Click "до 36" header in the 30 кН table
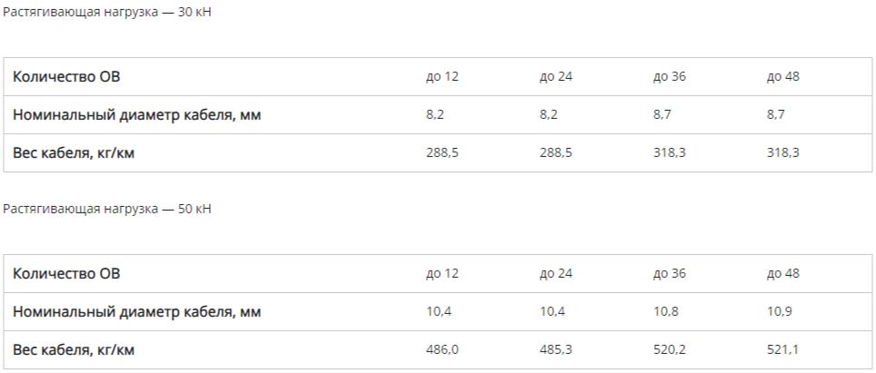The image size is (876, 373). 669,77
